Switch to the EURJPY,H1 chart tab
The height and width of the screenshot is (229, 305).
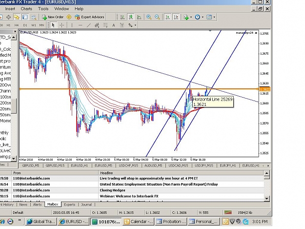click(227, 166)
